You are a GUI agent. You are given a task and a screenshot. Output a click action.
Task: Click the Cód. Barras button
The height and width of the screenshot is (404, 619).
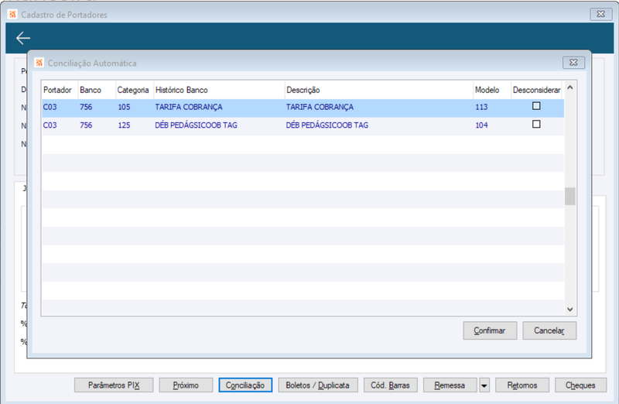tap(391, 385)
